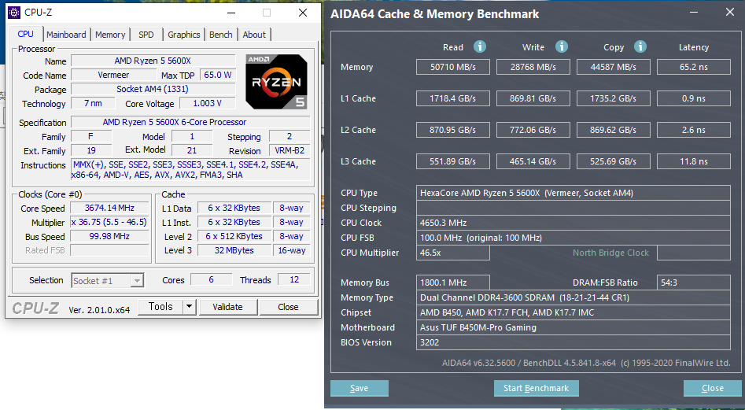The width and height of the screenshot is (745, 410).
Task: Select the Name field AMD Ryzen 5 5600X
Action: point(153,61)
